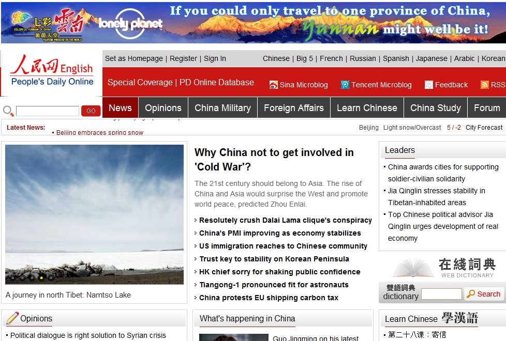506x341 pixels.
Task: Open the Learn Chinese navigation tab
Action: (367, 107)
